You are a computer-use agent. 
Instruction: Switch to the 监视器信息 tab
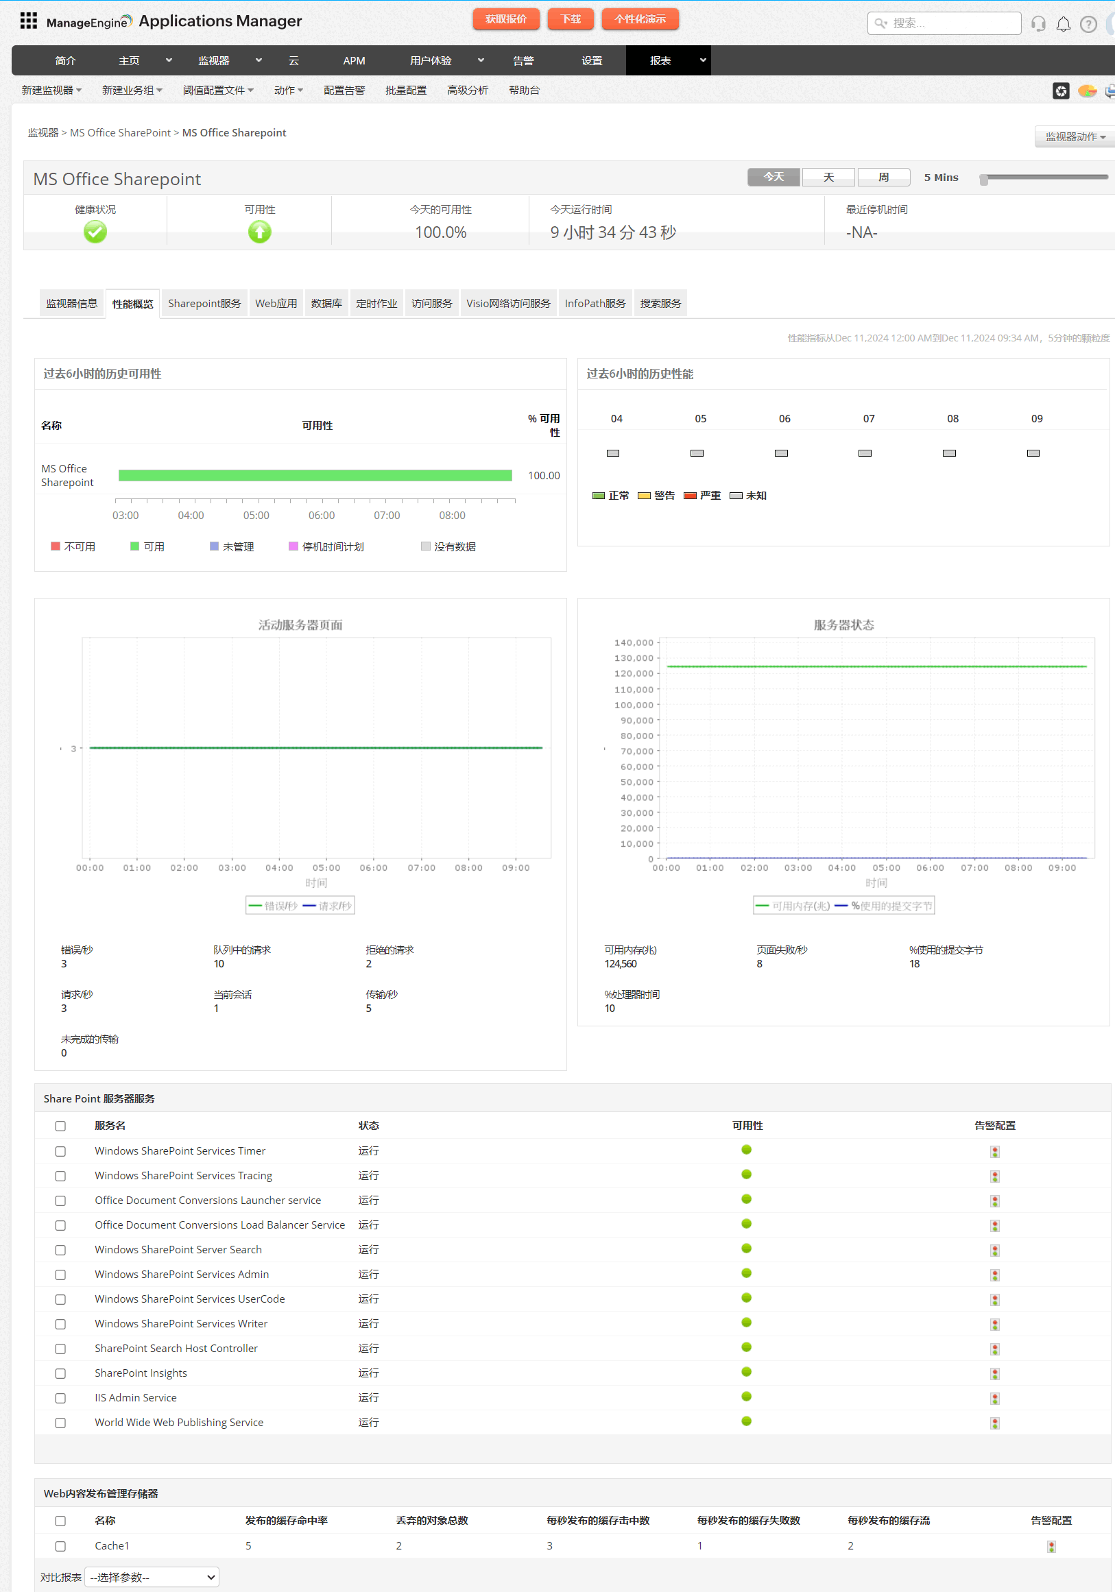click(x=71, y=303)
